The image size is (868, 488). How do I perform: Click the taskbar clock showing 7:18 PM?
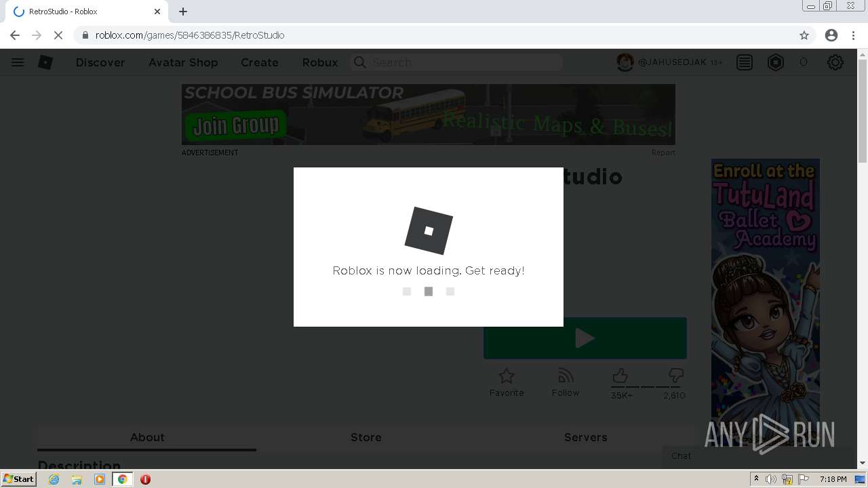[833, 479]
